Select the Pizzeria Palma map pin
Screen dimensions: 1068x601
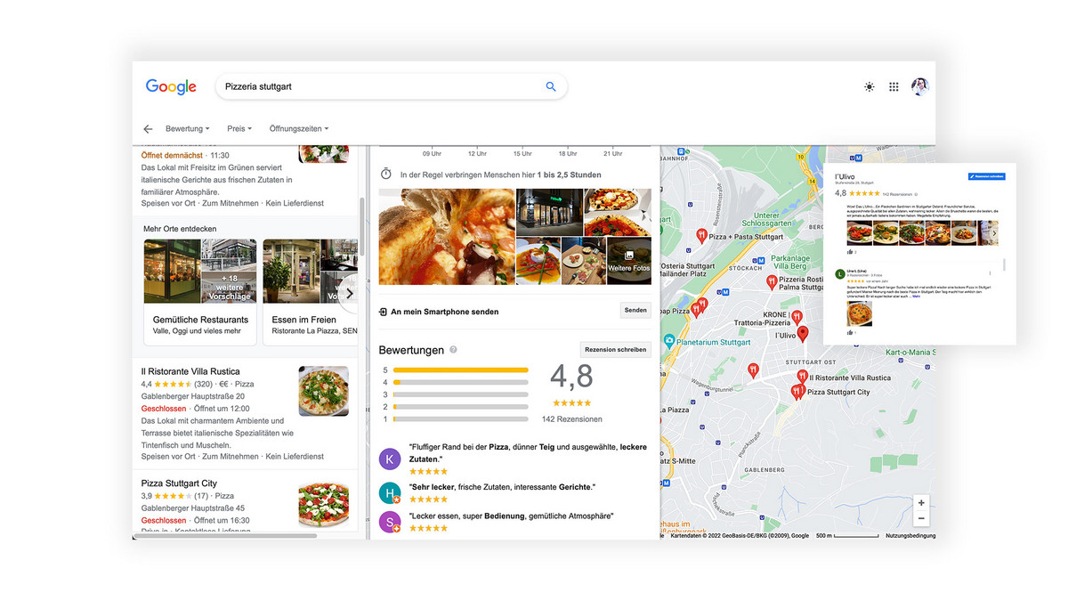pos(772,282)
